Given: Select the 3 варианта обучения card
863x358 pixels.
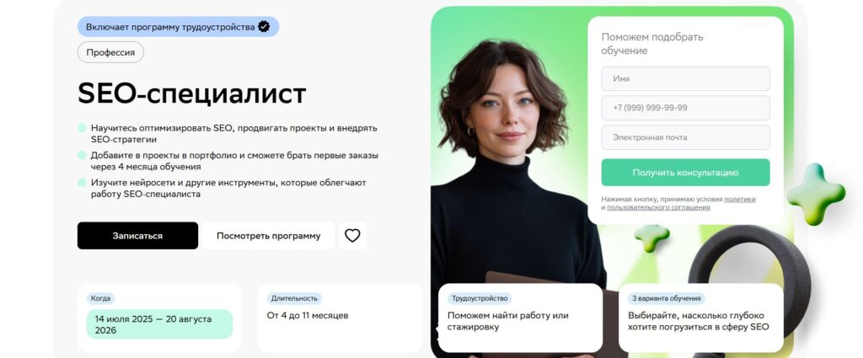Looking at the screenshot, I should pyautogui.click(x=700, y=318).
